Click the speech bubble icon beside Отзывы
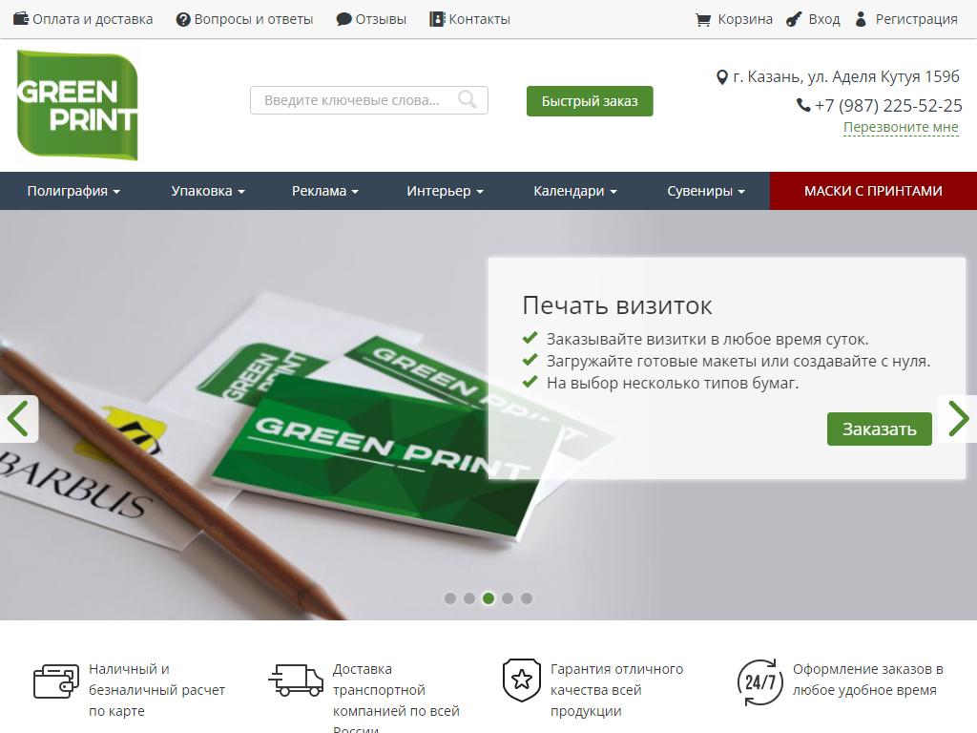Screen dimensions: 977x733 tap(343, 19)
